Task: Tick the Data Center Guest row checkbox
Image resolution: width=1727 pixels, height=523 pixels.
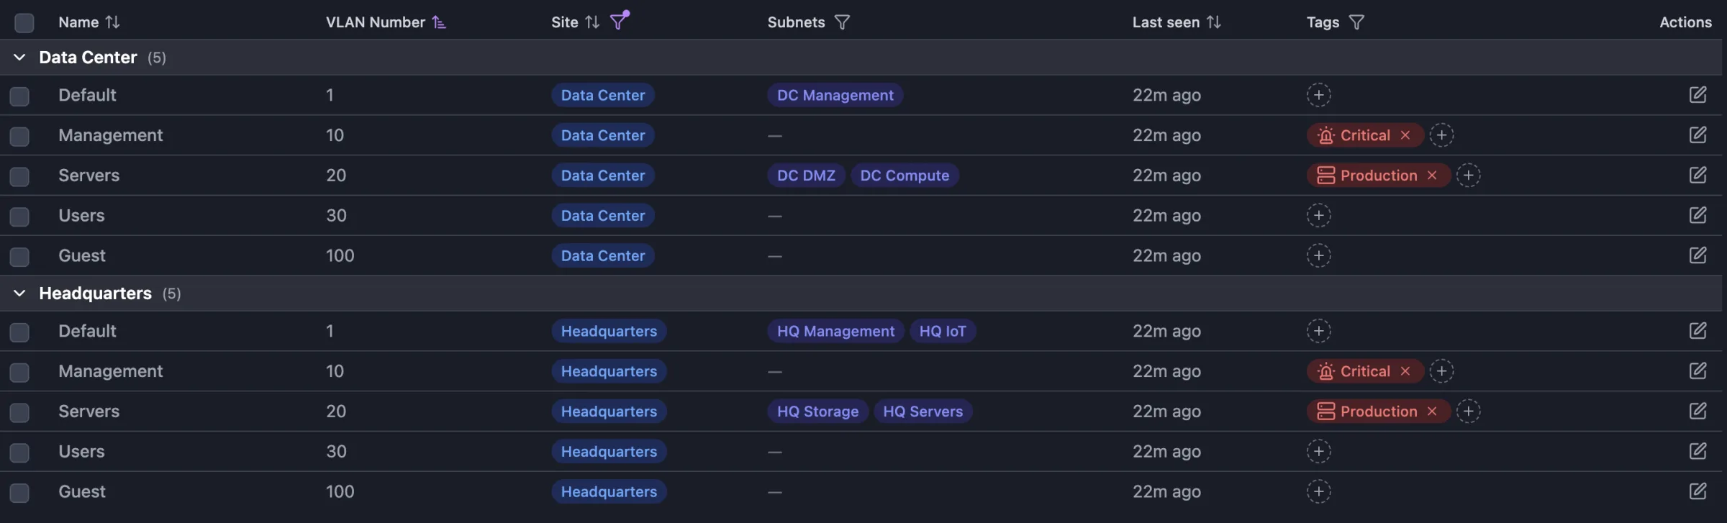Action: click(x=19, y=258)
